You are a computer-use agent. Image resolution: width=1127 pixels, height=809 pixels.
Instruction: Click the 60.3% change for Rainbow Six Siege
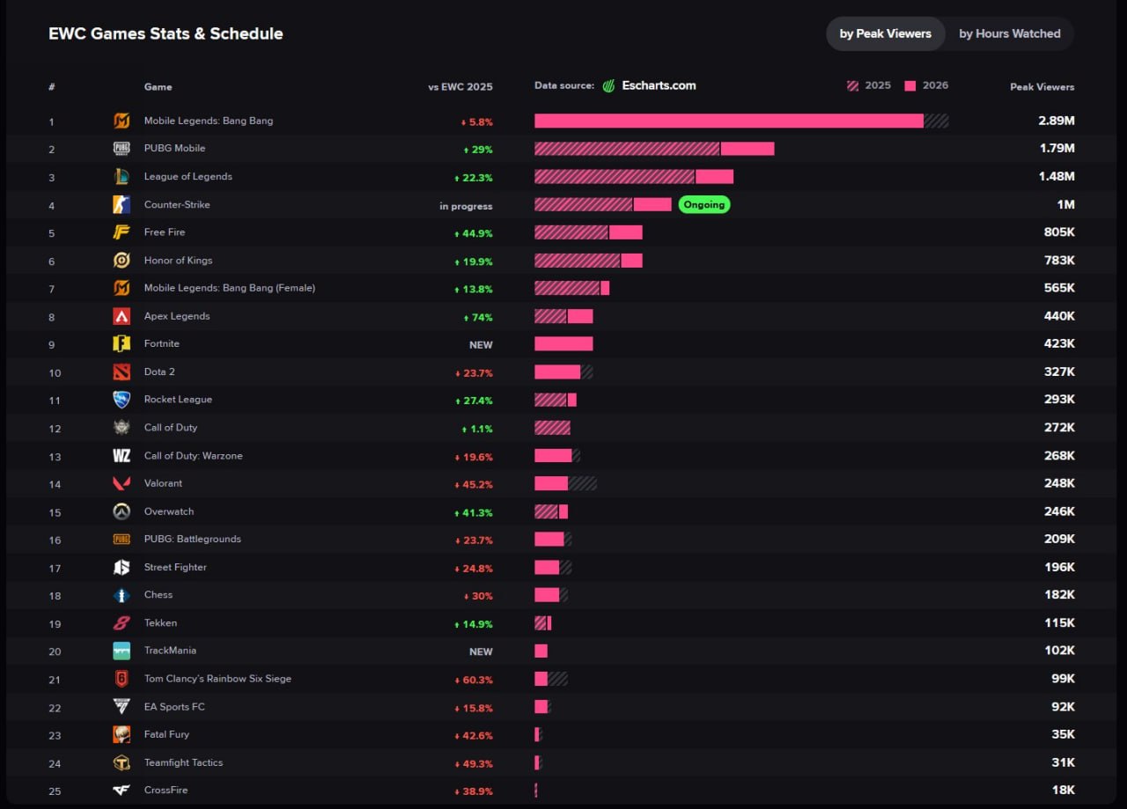pyautogui.click(x=474, y=680)
